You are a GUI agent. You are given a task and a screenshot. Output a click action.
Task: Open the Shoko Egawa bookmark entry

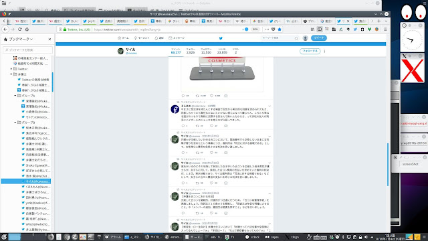click(35, 165)
